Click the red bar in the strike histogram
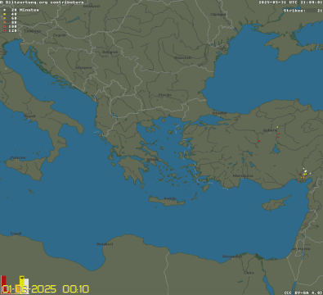 (4, 284)
